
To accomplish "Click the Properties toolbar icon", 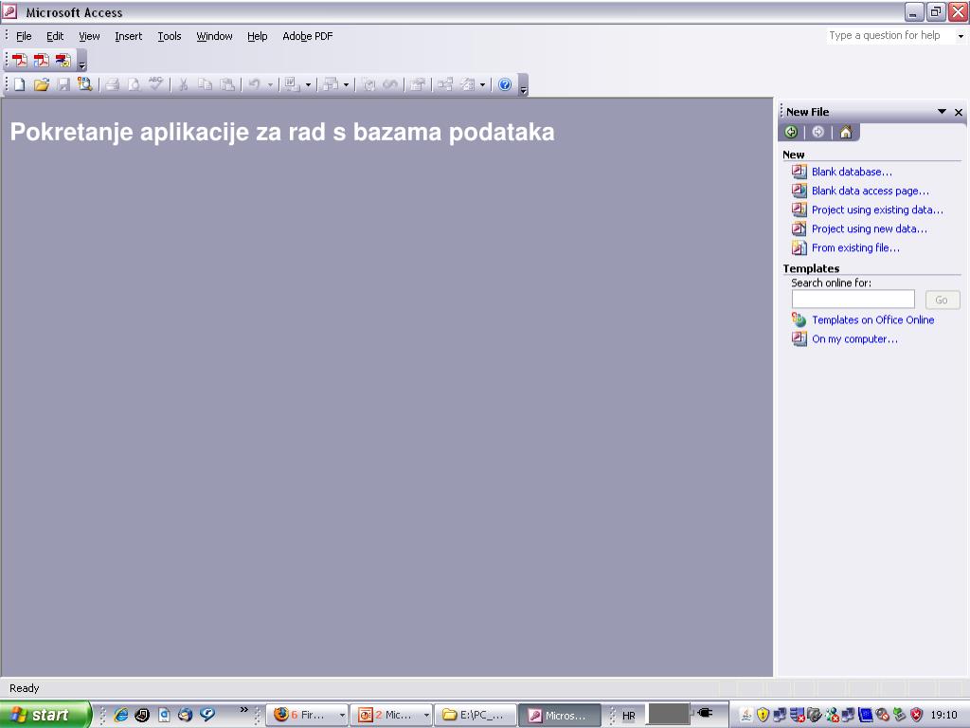I will (x=418, y=84).
